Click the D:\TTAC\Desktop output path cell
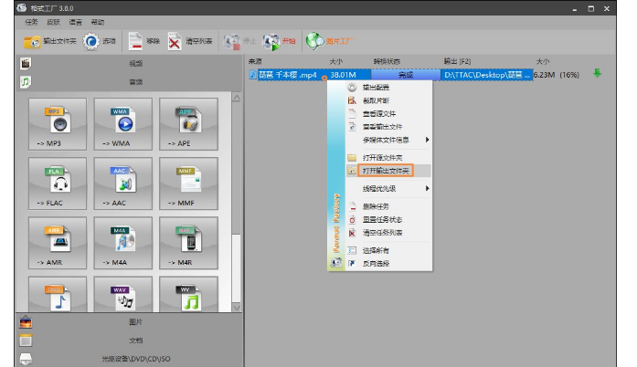The image size is (637, 367). [x=487, y=75]
